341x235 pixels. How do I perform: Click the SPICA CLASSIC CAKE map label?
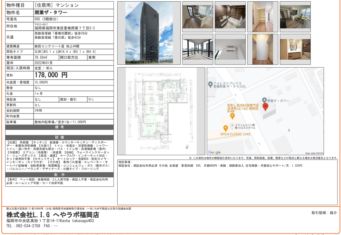click(x=235, y=134)
